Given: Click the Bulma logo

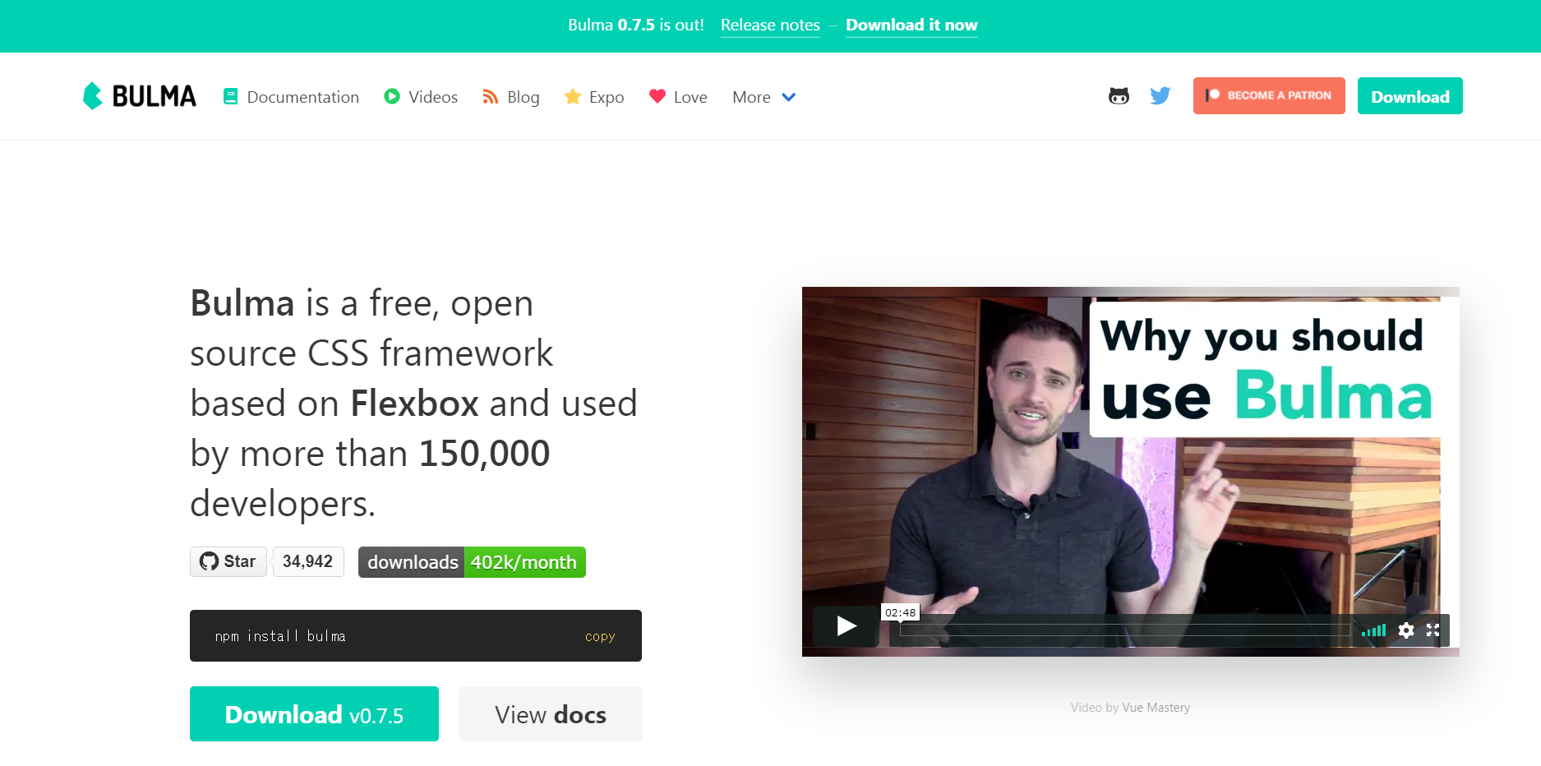Looking at the screenshot, I should coord(140,96).
